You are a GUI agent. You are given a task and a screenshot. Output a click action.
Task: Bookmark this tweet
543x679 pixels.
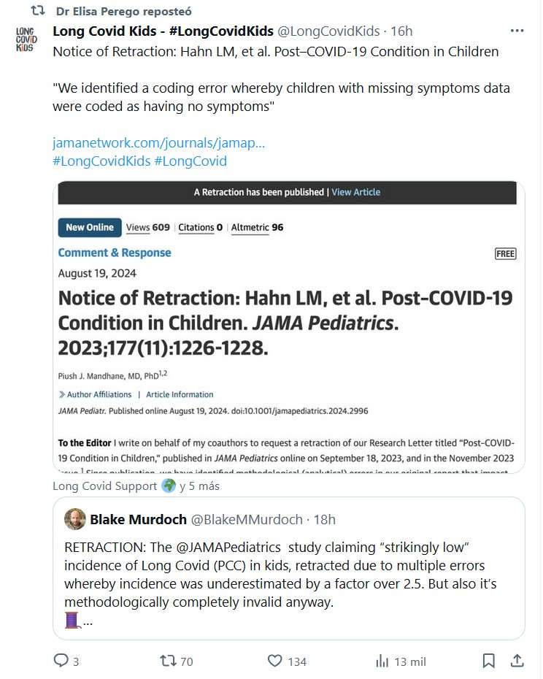coord(489,661)
